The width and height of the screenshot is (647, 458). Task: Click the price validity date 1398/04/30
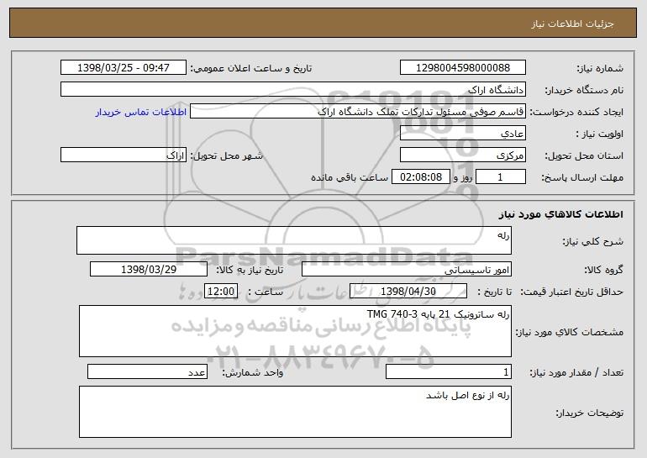(x=408, y=292)
